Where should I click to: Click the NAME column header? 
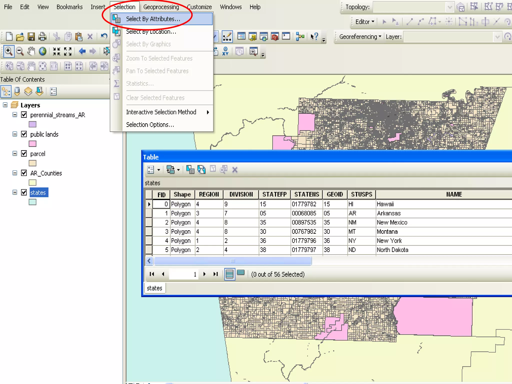[454, 194]
